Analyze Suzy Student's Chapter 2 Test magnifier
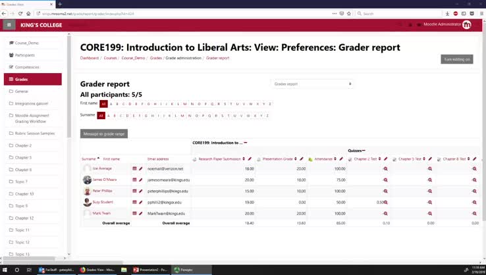The width and height of the screenshot is (486, 275). tap(386, 202)
